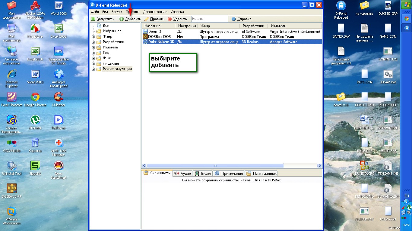Expand the Лицензия tree node

[x=93, y=64]
